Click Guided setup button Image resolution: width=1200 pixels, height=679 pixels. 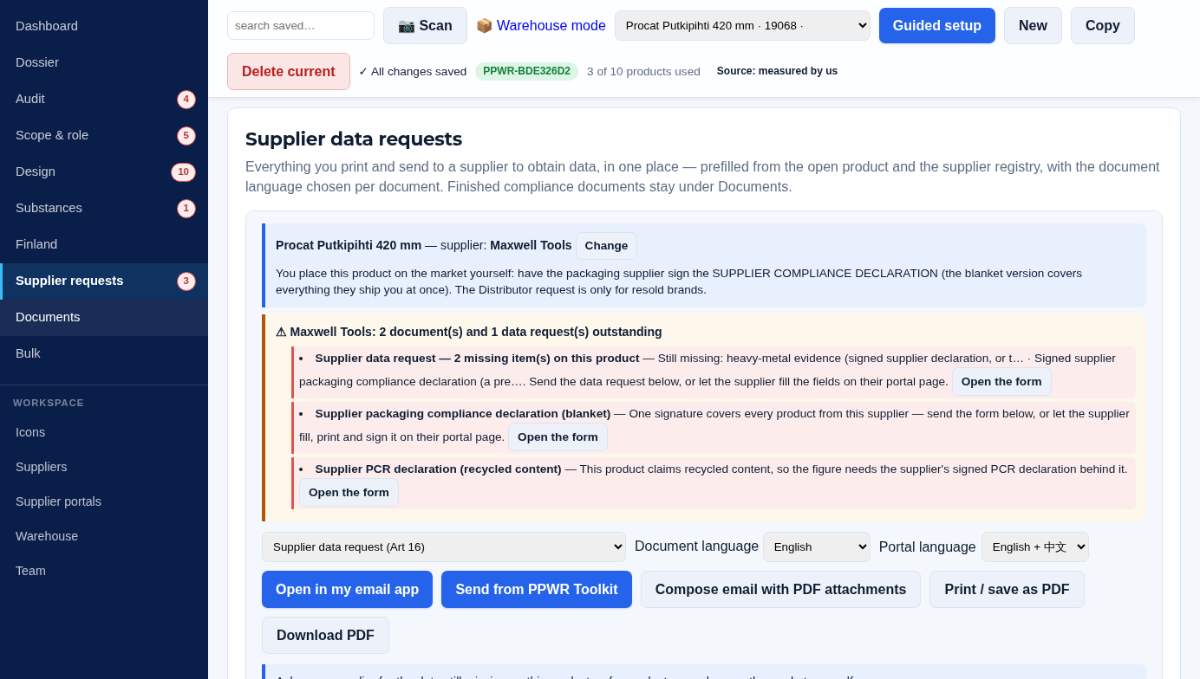tap(937, 26)
